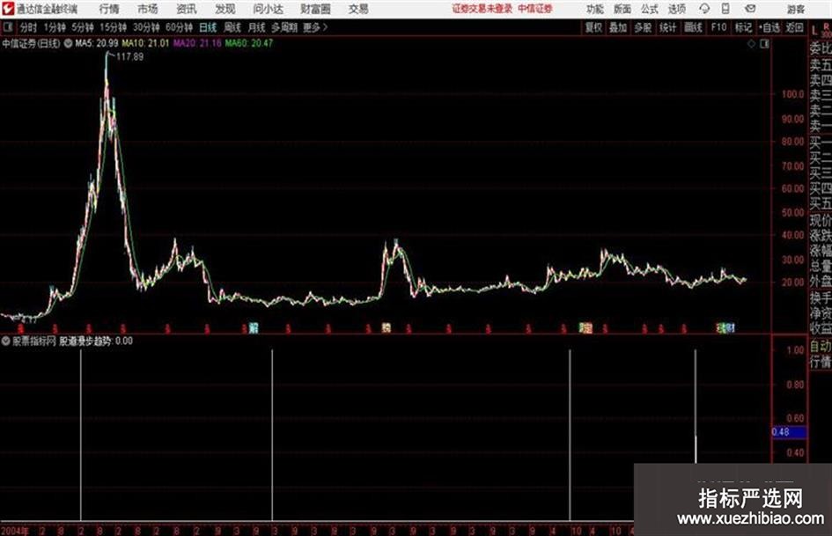Select the 周线 weekly period tab
This screenshot has width=832, height=536.
click(232, 27)
